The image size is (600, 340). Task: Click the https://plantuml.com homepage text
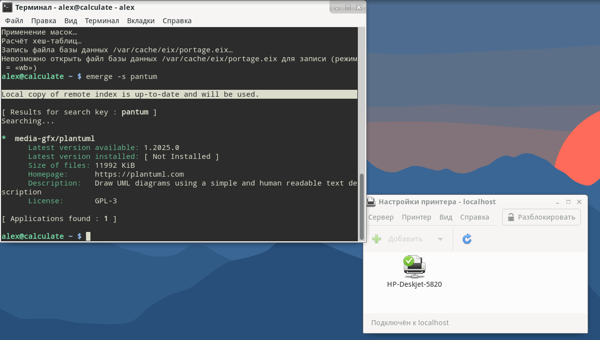139,174
